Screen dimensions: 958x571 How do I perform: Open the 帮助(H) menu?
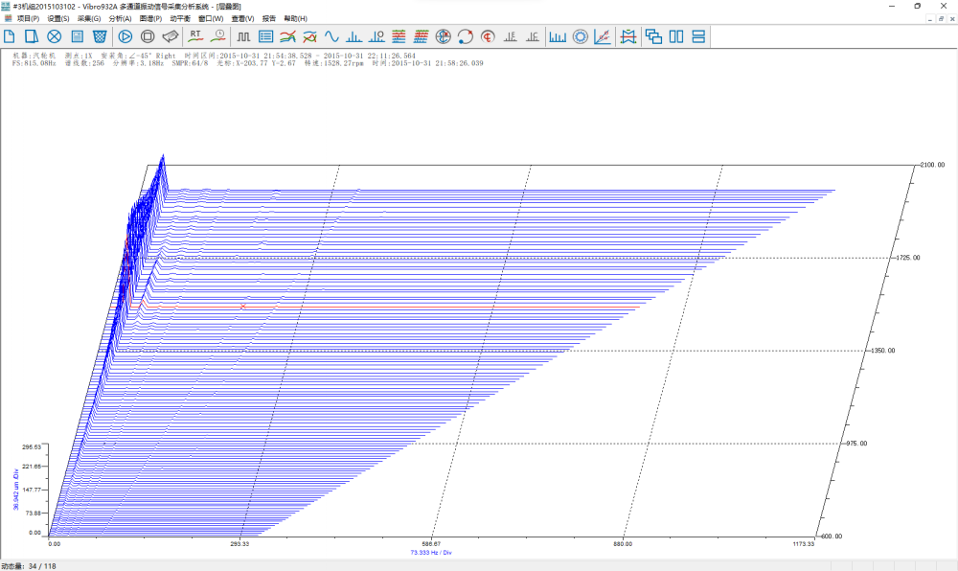pos(296,19)
